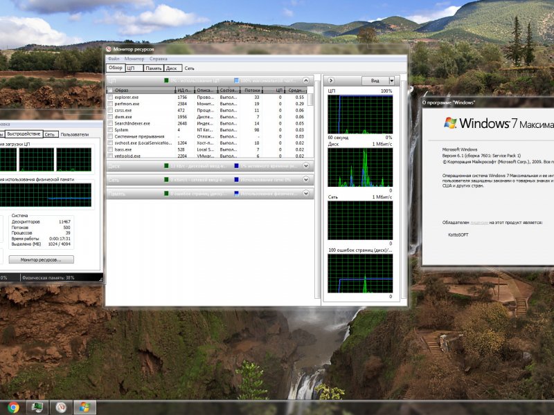Switch to the Обзор tab
The width and height of the screenshot is (554, 415).
(116, 68)
